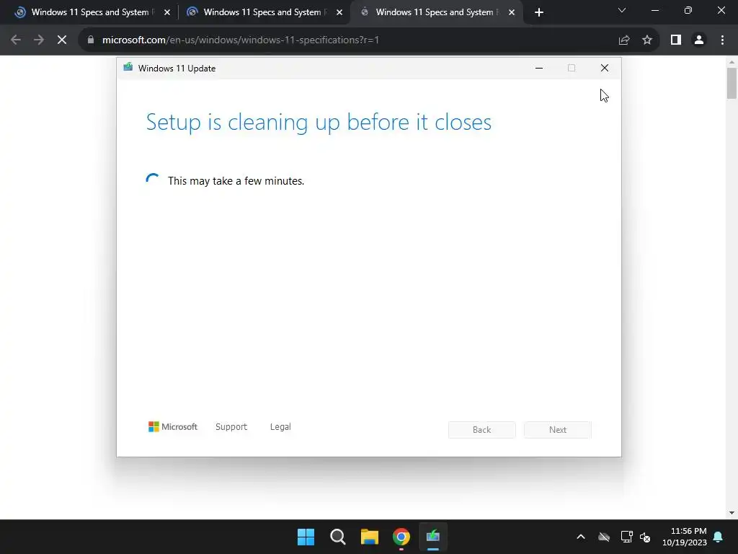The width and height of the screenshot is (738, 554).
Task: Close the second Chrome tab
Action: pyautogui.click(x=339, y=12)
